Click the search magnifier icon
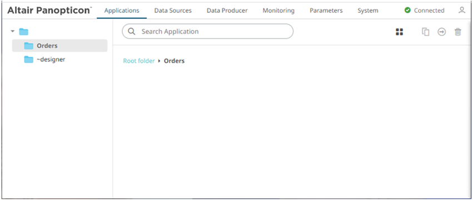This screenshot has width=473, height=200. [132, 31]
